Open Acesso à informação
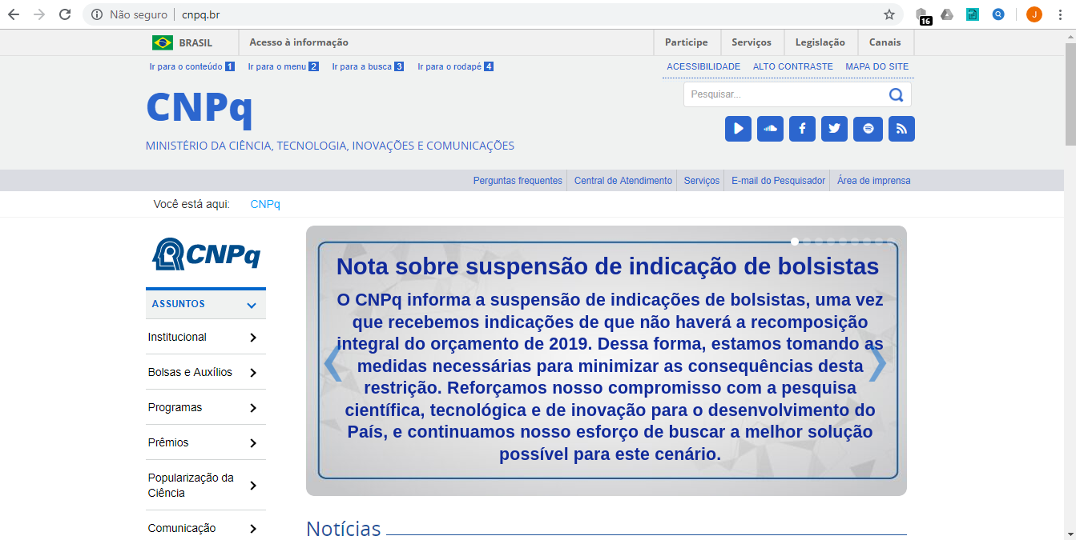Viewport: 1076px width, 540px height. coord(299,42)
